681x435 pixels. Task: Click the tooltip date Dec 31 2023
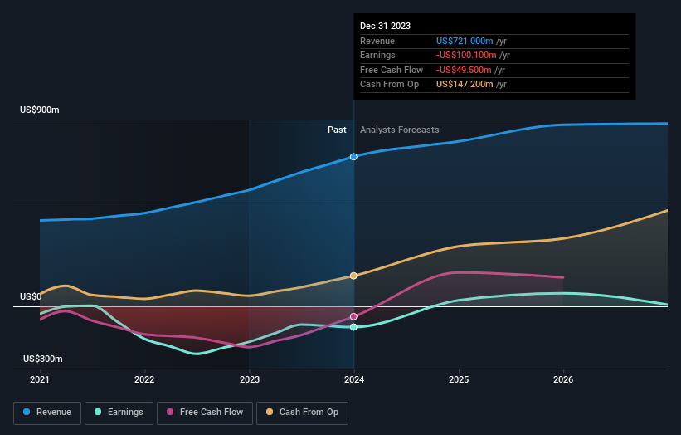(385, 26)
